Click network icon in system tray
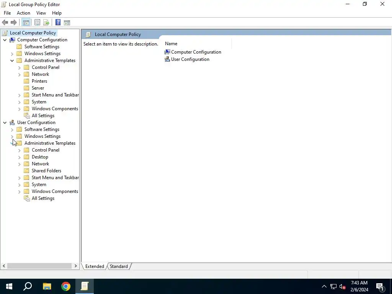 333,286
